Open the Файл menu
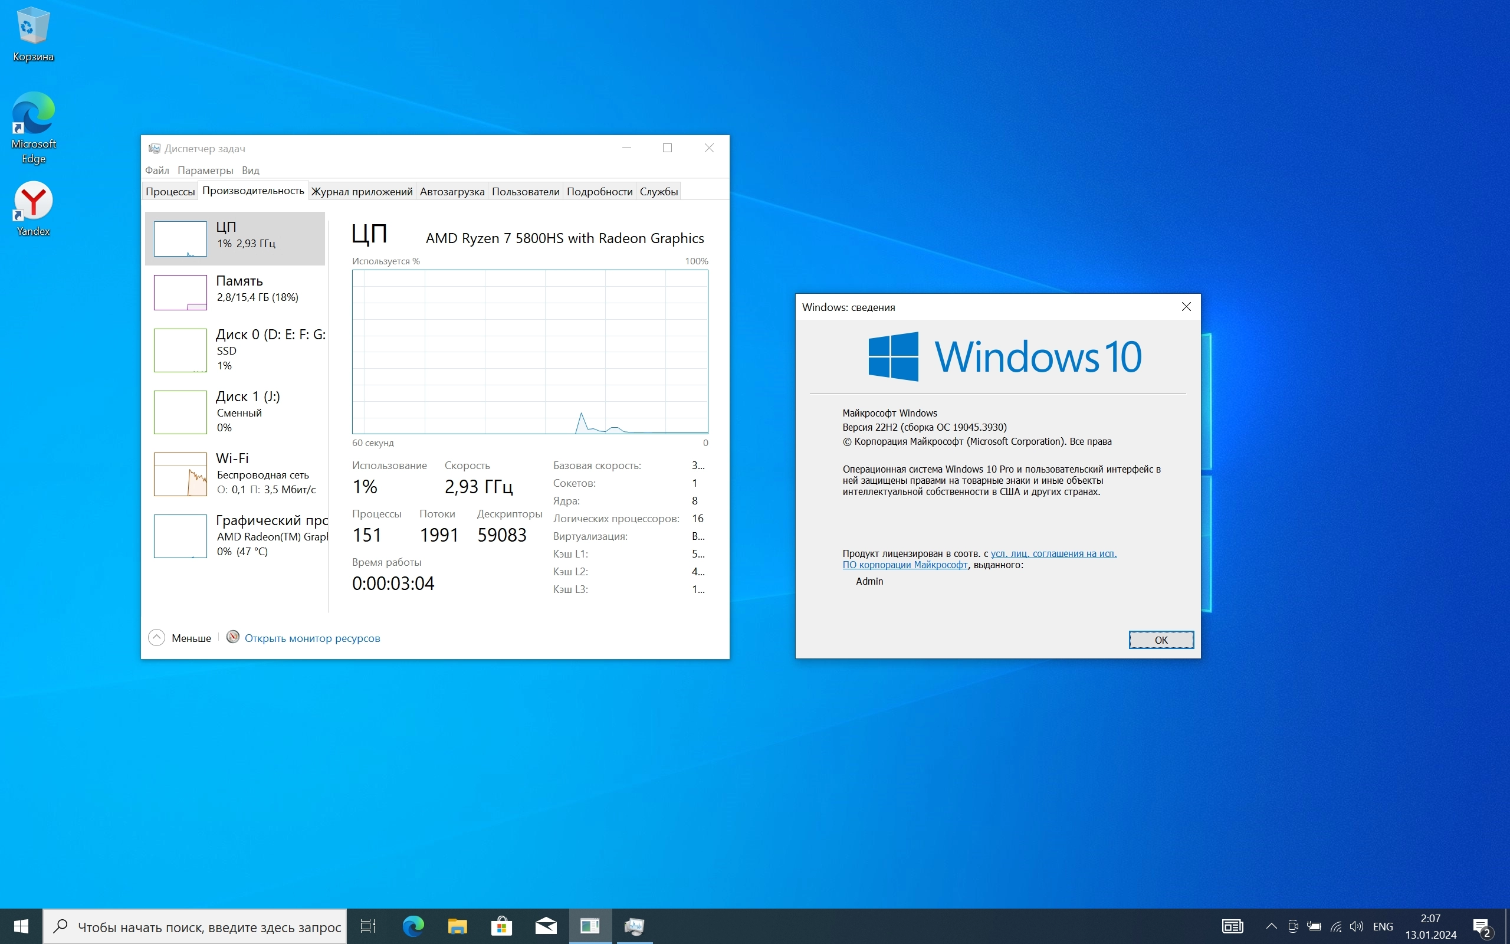Image resolution: width=1510 pixels, height=944 pixels. [x=157, y=171]
